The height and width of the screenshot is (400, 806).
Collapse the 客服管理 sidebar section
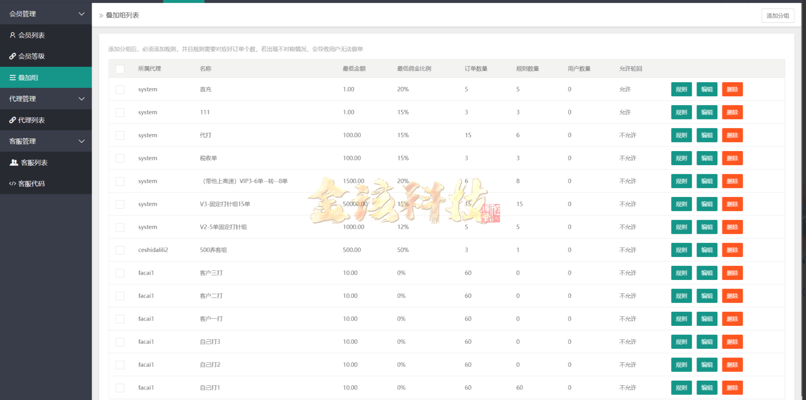(x=82, y=141)
